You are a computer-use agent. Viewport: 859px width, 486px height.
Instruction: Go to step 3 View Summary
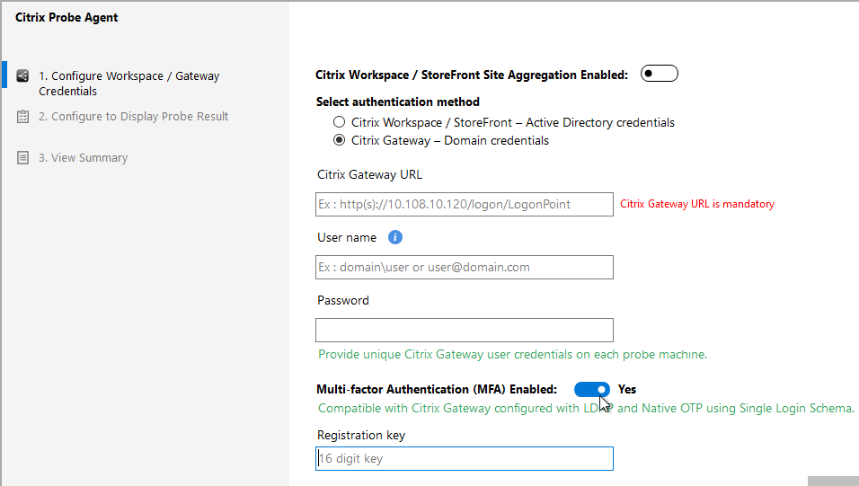tap(83, 158)
